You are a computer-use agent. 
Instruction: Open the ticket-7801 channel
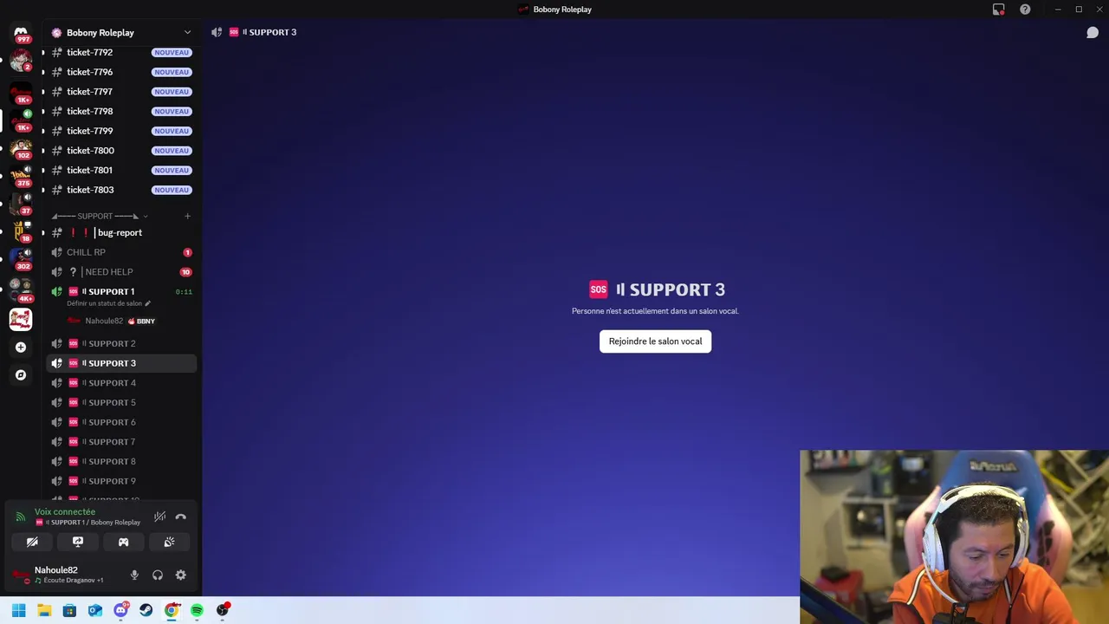click(121, 170)
